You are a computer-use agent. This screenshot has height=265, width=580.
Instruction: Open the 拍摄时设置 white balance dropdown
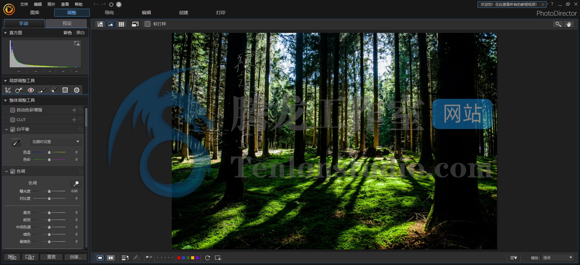click(56, 142)
